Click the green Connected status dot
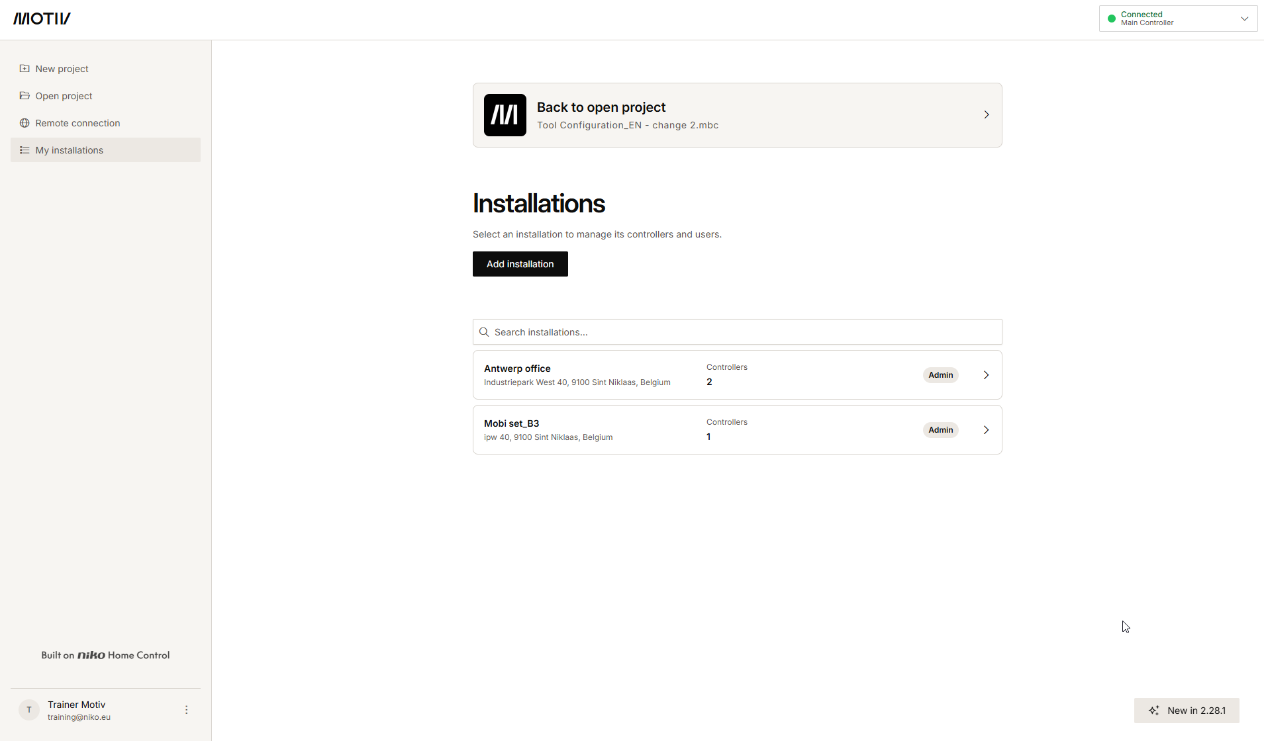1264x741 pixels. point(1112,19)
